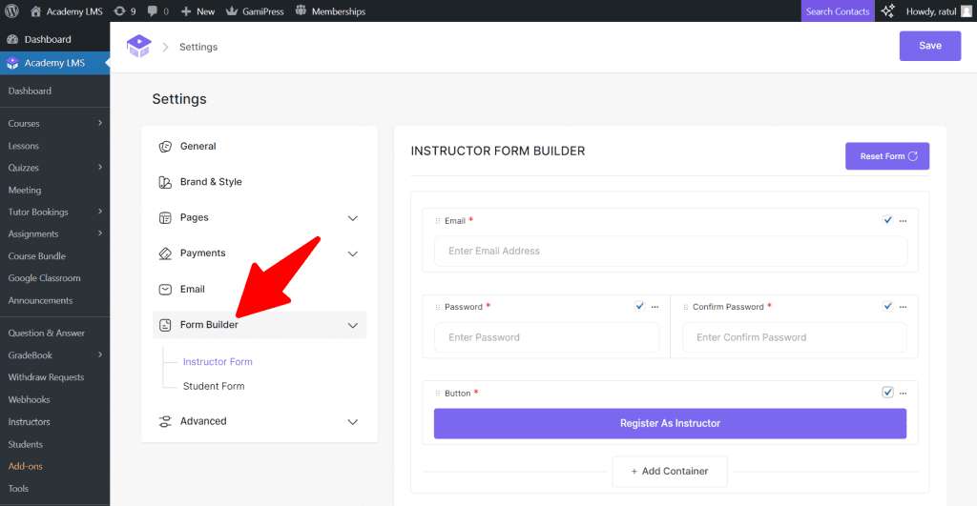Image resolution: width=977 pixels, height=506 pixels.
Task: Open the Email field three-dot options
Action: [903, 221]
